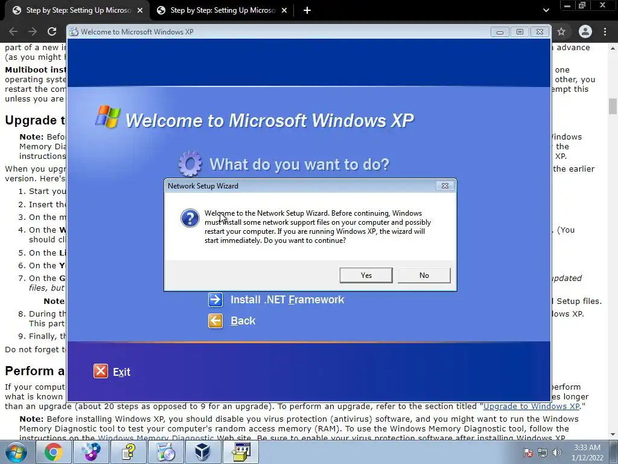Open the Chrome profile avatar menu

pyautogui.click(x=585, y=31)
